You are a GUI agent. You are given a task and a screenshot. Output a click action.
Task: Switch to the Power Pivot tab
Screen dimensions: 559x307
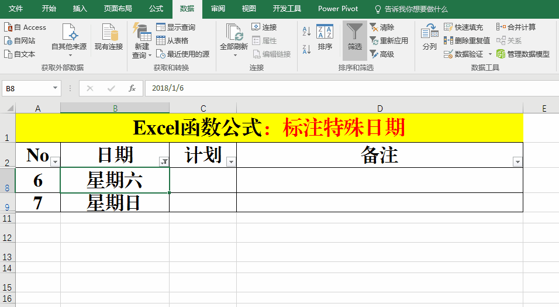point(338,9)
